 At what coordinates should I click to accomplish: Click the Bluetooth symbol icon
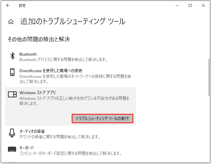[x=12, y=56]
